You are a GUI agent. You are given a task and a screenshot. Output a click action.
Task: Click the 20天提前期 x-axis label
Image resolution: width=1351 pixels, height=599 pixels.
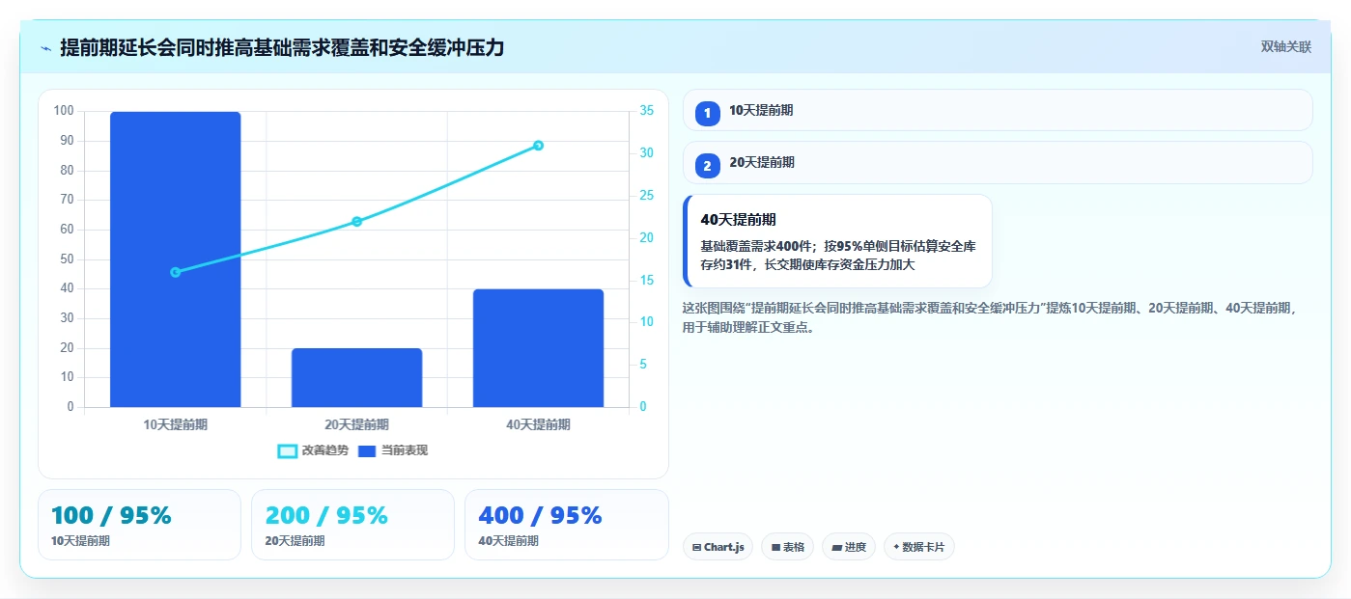pyautogui.click(x=356, y=424)
